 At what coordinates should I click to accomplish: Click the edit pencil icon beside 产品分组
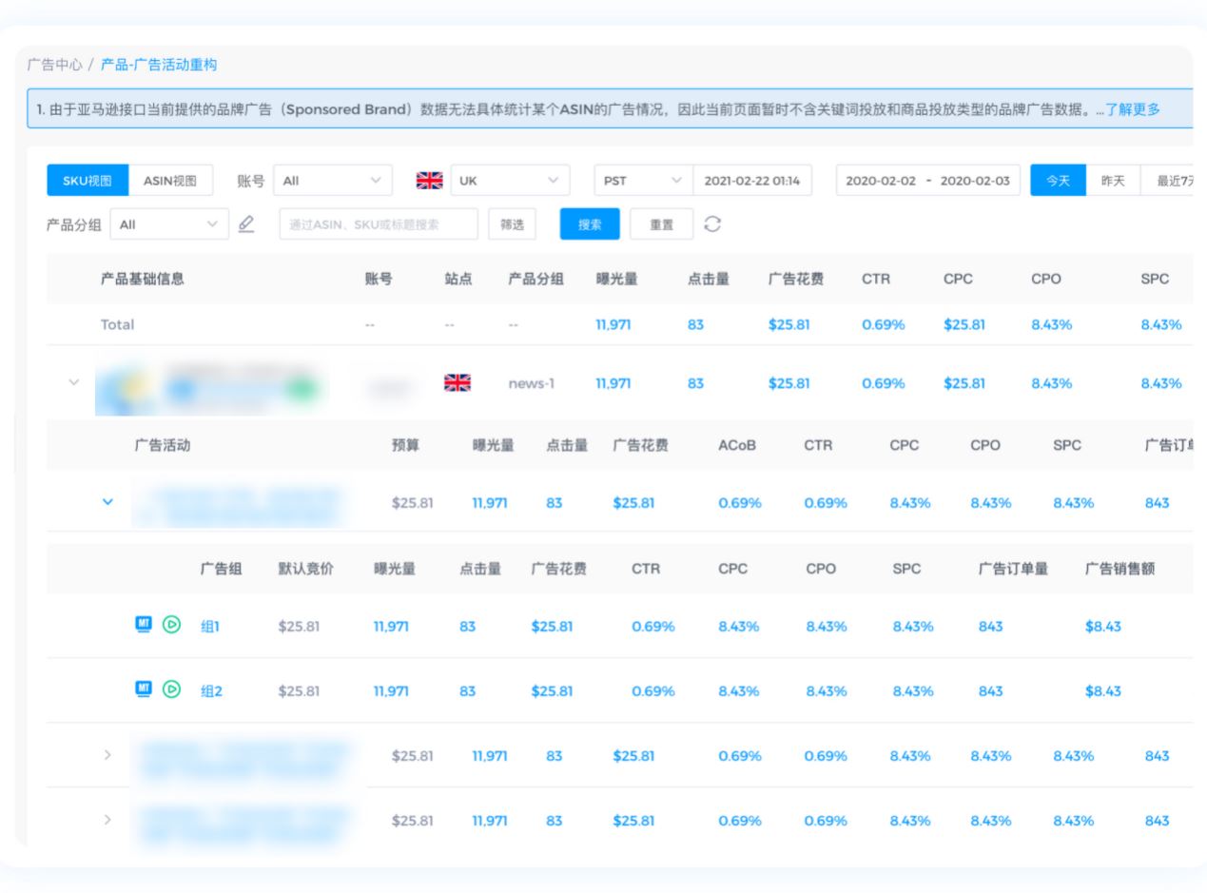coord(245,224)
